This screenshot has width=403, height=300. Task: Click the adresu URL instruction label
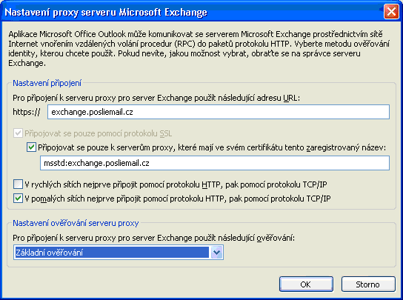point(156,98)
